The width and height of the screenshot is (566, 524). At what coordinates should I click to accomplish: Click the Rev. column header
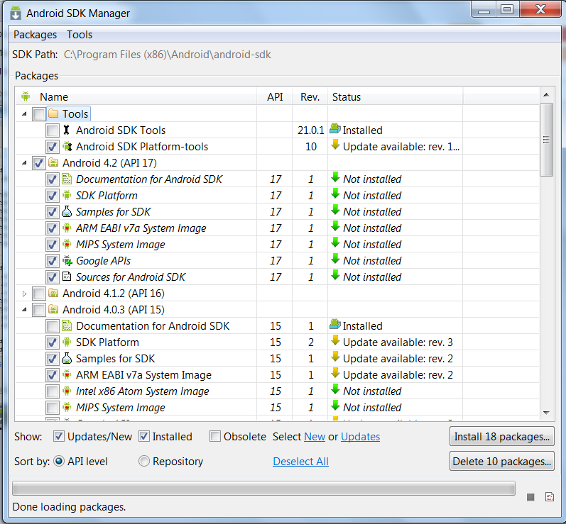(x=310, y=96)
